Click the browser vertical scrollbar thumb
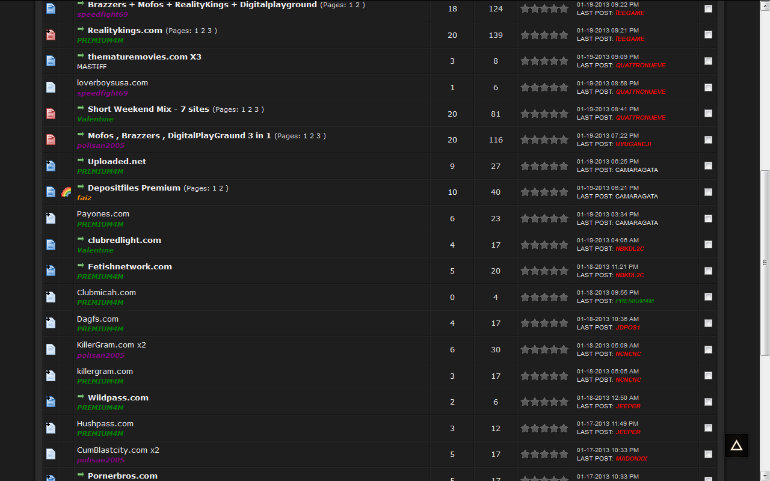Screen dimensions: 770x481 click(765, 263)
